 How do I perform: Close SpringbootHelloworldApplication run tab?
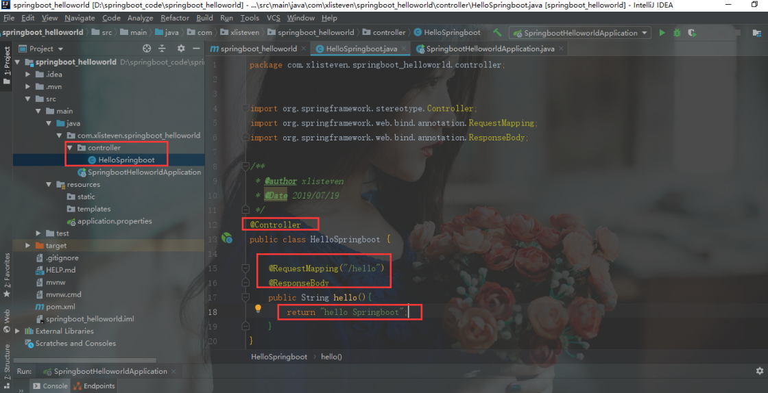pyautogui.click(x=173, y=372)
